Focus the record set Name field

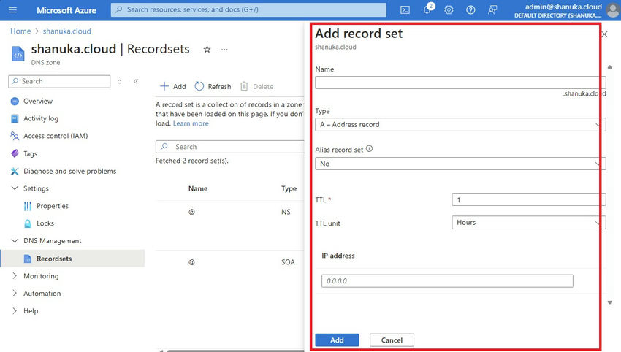pyautogui.click(x=460, y=83)
